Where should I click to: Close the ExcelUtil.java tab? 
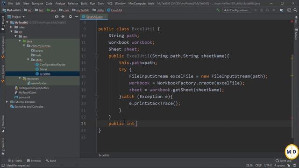coord(105,17)
